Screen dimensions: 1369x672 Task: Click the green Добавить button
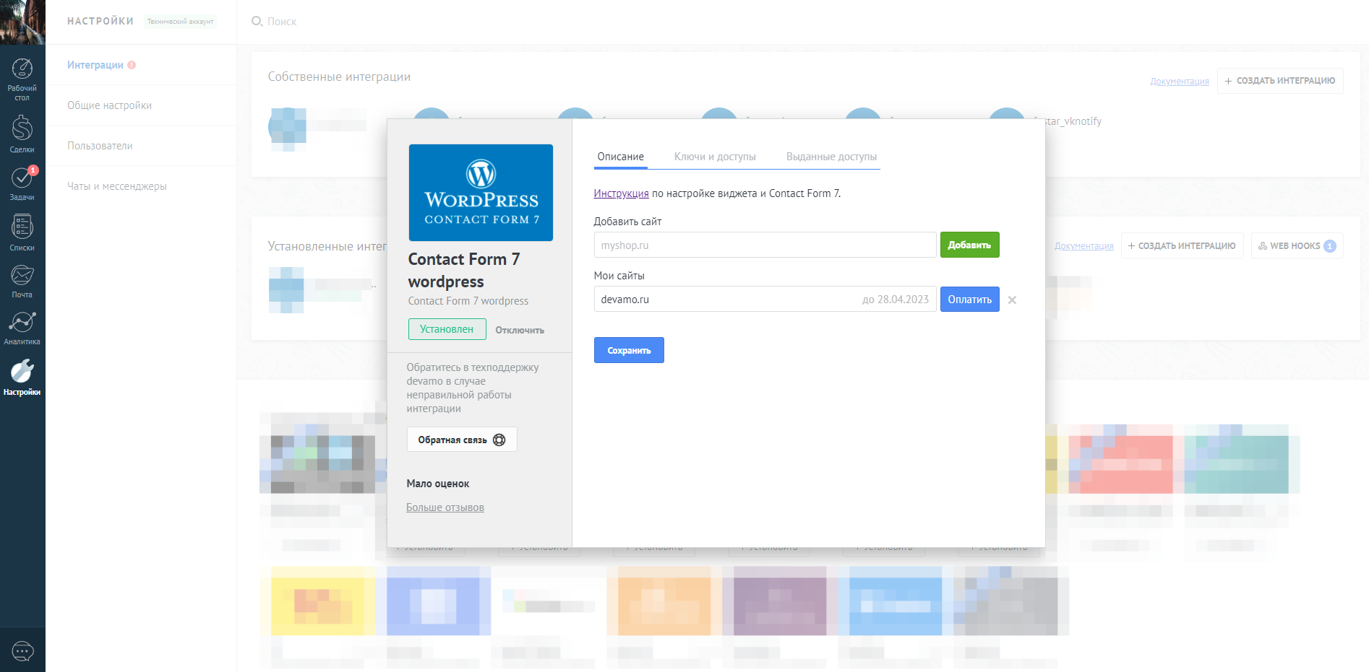pos(969,245)
